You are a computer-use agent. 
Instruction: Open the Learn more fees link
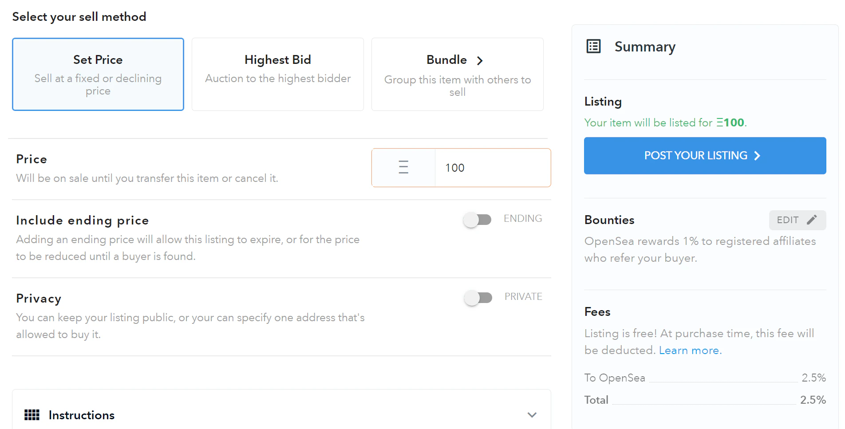click(690, 350)
